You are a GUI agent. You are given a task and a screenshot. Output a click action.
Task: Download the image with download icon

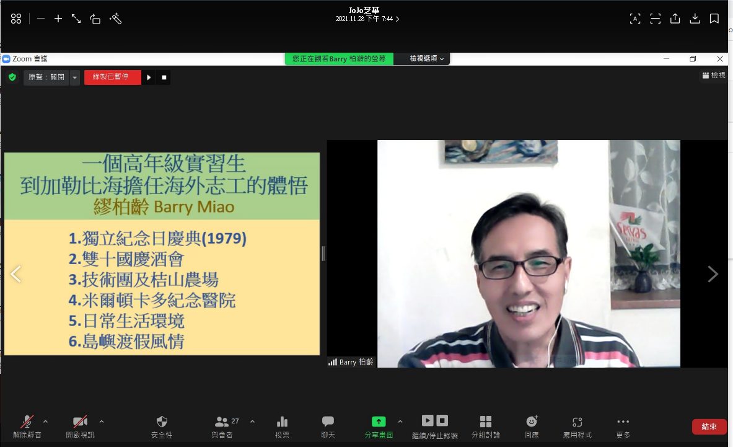pyautogui.click(x=695, y=19)
